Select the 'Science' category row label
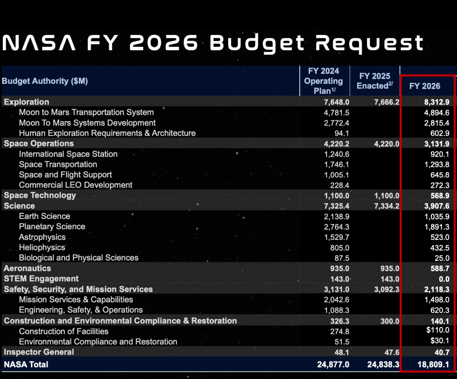The width and height of the screenshot is (457, 379). point(19,206)
